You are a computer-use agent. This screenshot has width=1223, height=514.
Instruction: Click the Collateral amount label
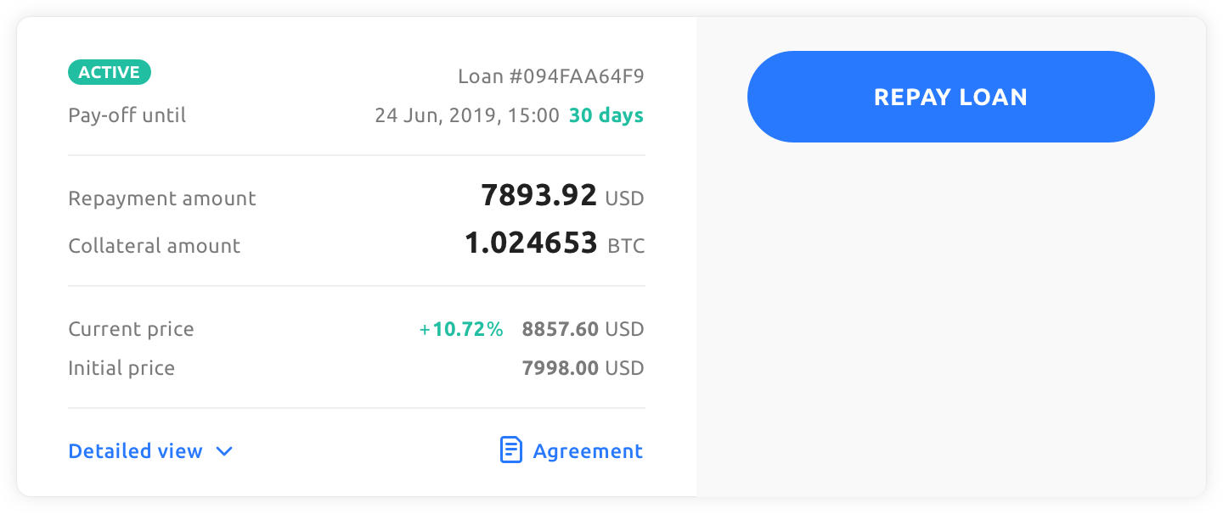[155, 246]
